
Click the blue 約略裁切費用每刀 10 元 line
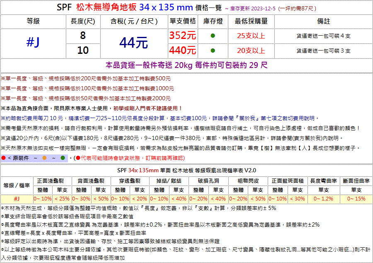[160, 118]
